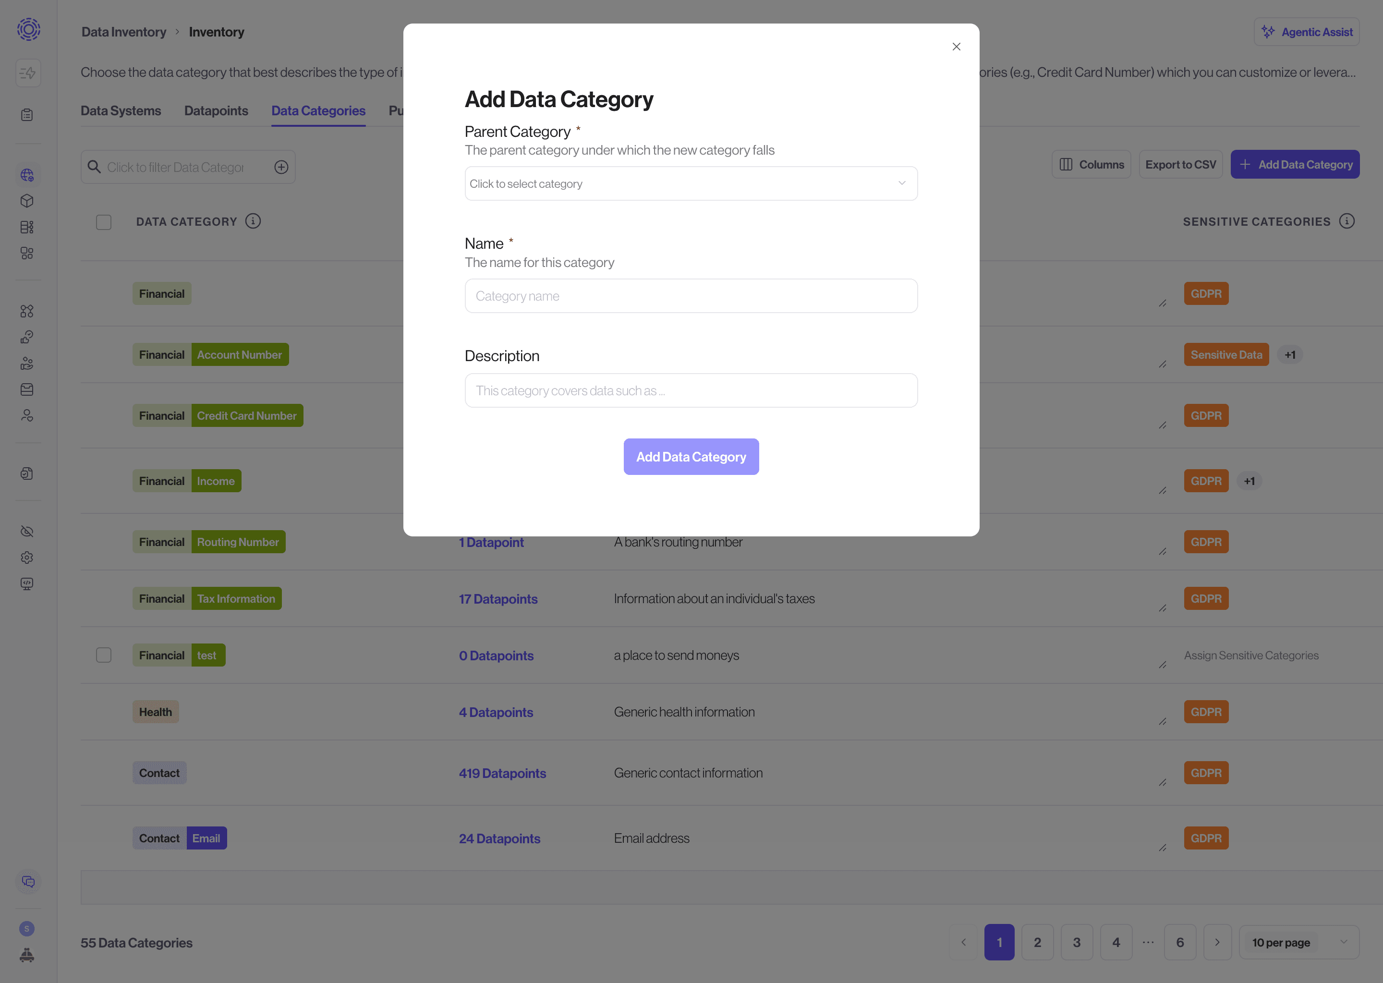Open the hidden eye sidebar icon
The image size is (1383, 983).
[27, 532]
